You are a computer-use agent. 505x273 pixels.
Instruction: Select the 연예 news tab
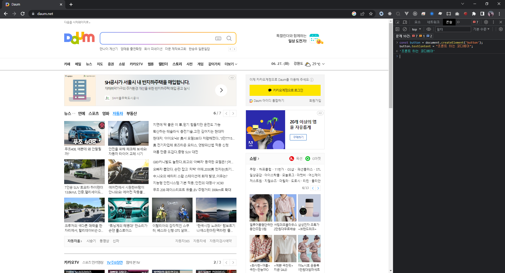[82, 114]
